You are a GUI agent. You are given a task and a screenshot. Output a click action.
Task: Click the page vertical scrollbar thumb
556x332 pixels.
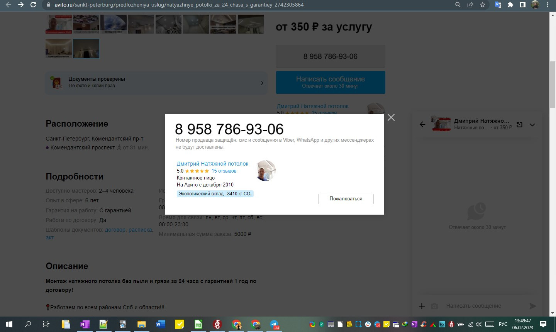click(x=553, y=85)
